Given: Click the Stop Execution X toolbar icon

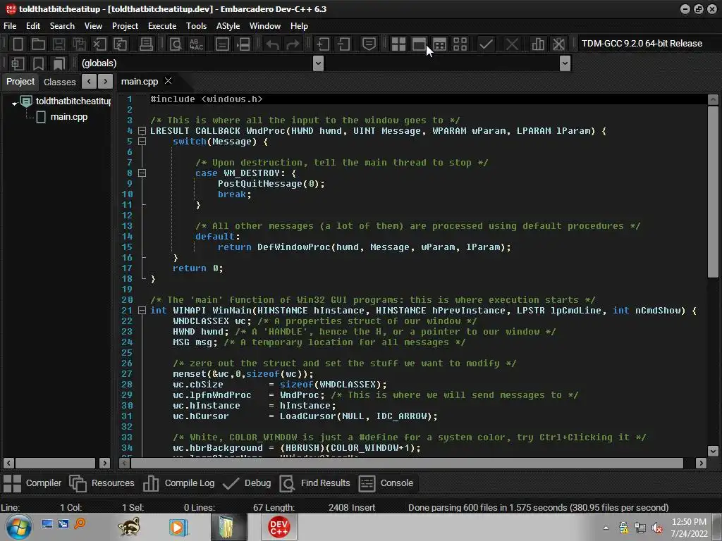Looking at the screenshot, I should point(512,44).
